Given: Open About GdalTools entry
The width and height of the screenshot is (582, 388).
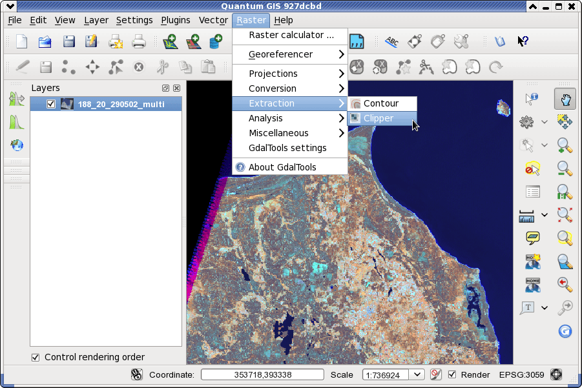Looking at the screenshot, I should tap(290, 167).
